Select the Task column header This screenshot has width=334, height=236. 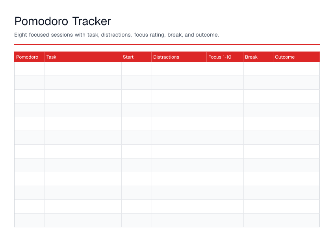[83, 57]
